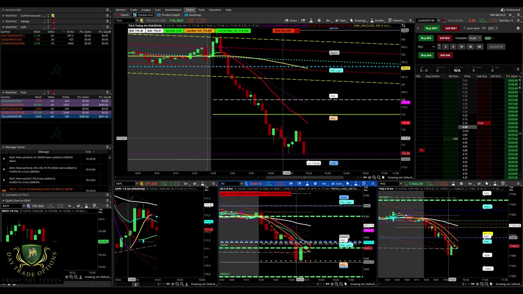Open the MarketWatch tab
Image resolution: width=523 pixels, height=294 pixels.
[173, 10]
